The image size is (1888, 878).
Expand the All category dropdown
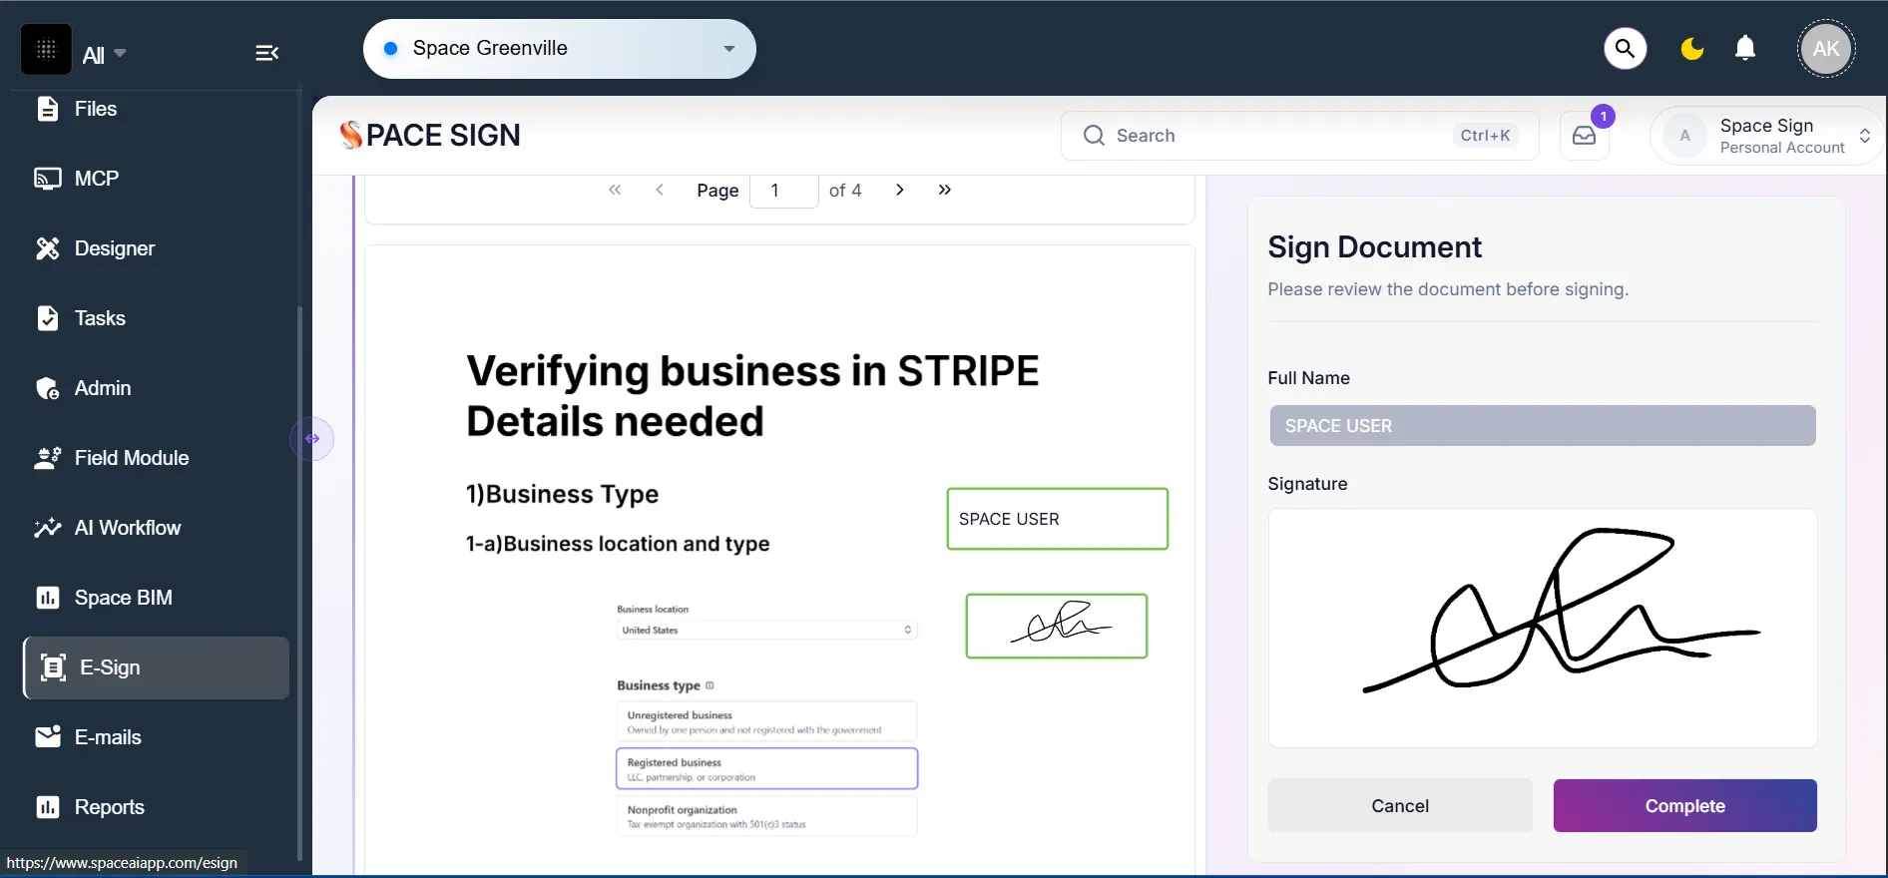click(104, 55)
